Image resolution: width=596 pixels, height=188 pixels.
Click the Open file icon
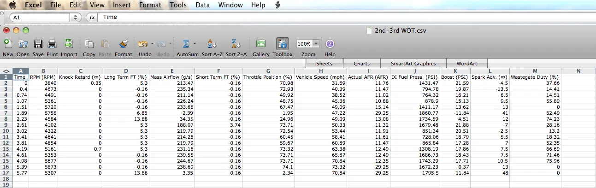point(23,44)
